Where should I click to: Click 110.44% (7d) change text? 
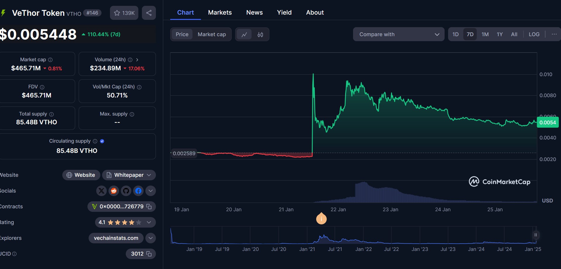(104, 34)
